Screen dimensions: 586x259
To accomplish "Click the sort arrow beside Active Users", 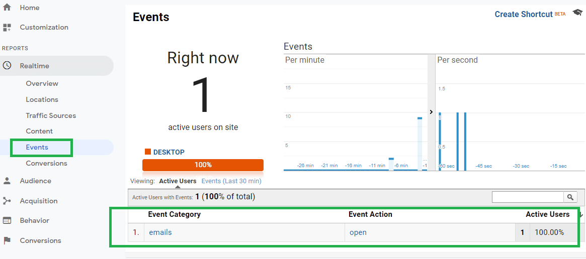I will pyautogui.click(x=581, y=215).
